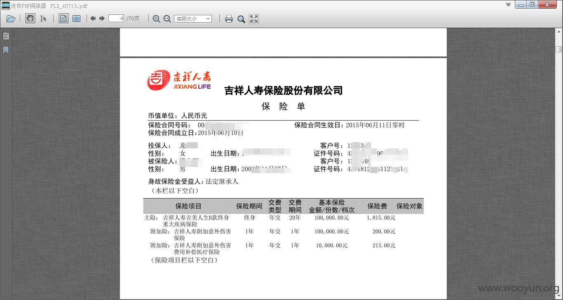Switch to two-page facing view

pyautogui.click(x=76, y=19)
